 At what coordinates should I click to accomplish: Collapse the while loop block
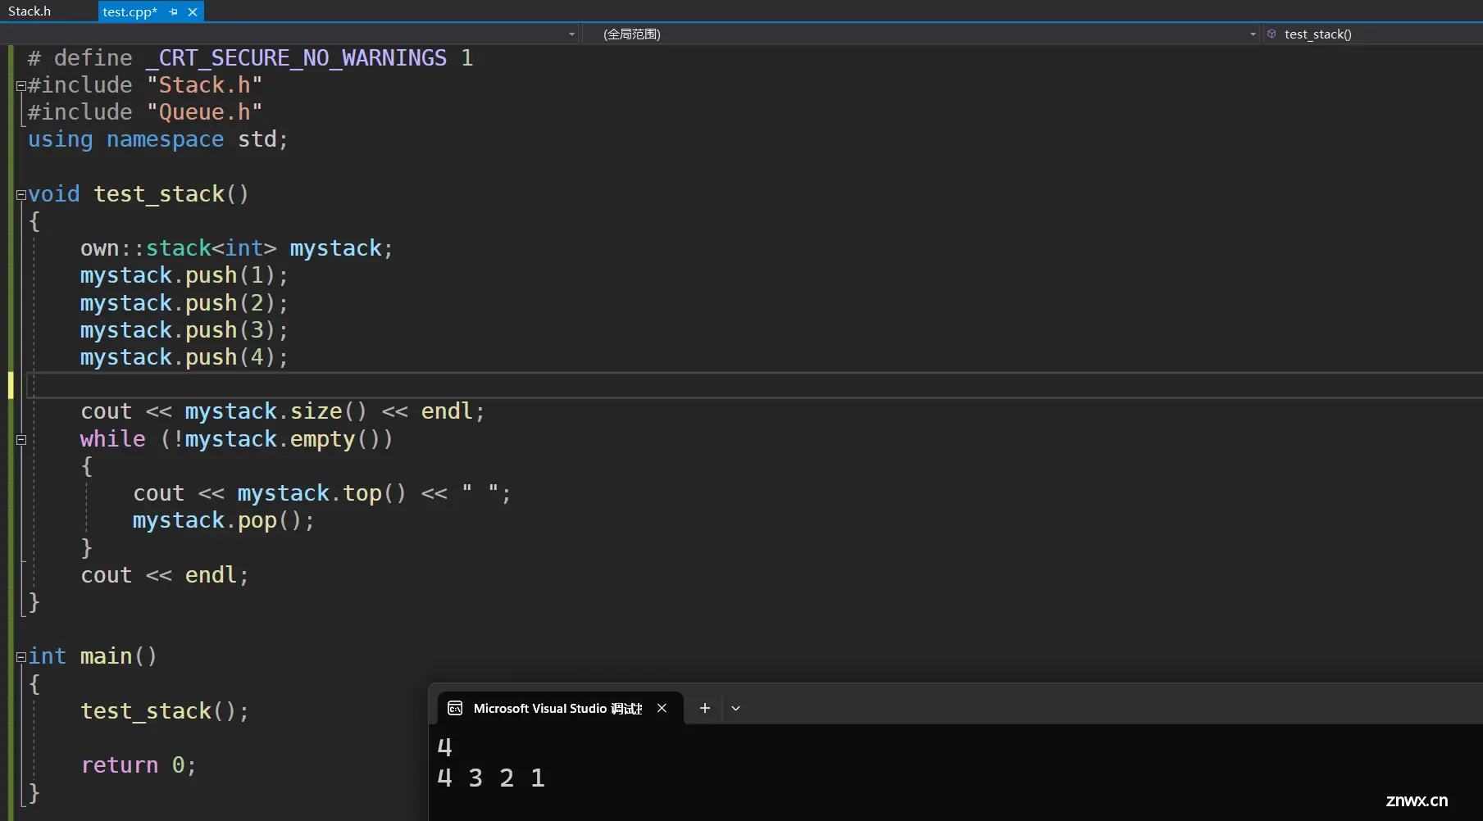coord(21,440)
